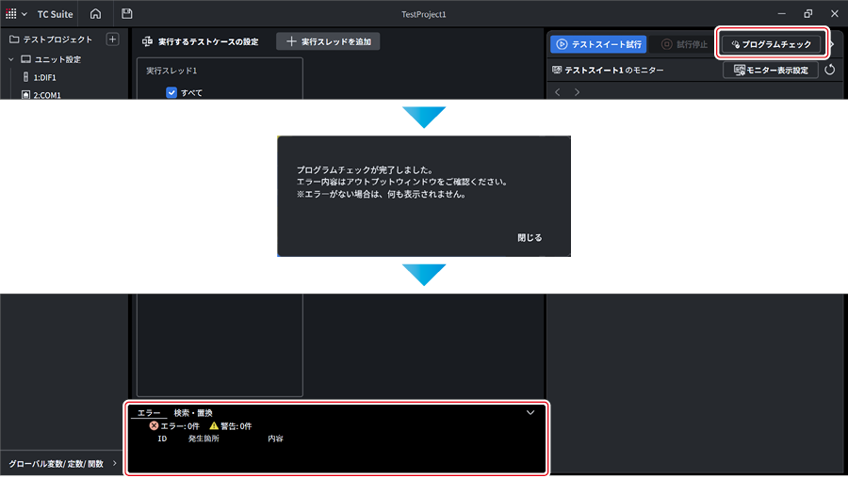Screen dimensions: 848x478
Task: Start テストスイート試行 run
Action: coord(598,44)
